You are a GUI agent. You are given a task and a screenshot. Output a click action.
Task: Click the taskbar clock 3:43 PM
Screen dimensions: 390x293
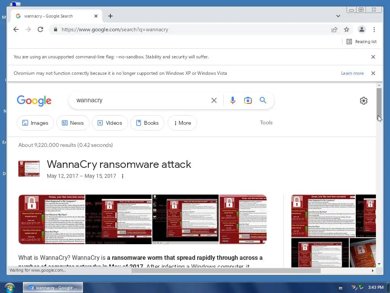tap(376, 287)
